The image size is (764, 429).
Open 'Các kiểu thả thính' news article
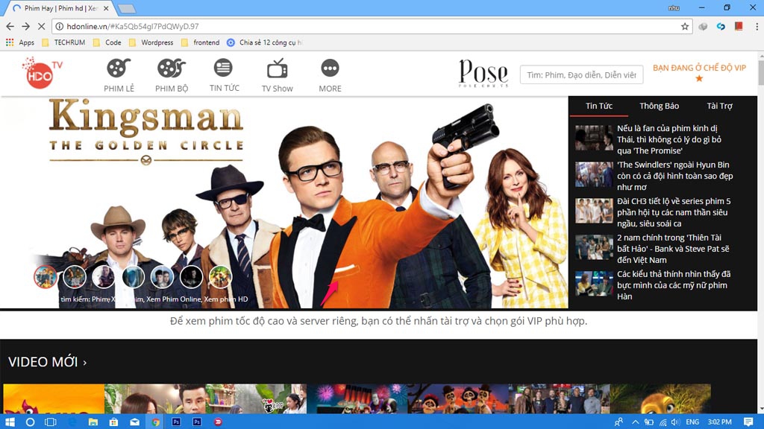tap(674, 285)
